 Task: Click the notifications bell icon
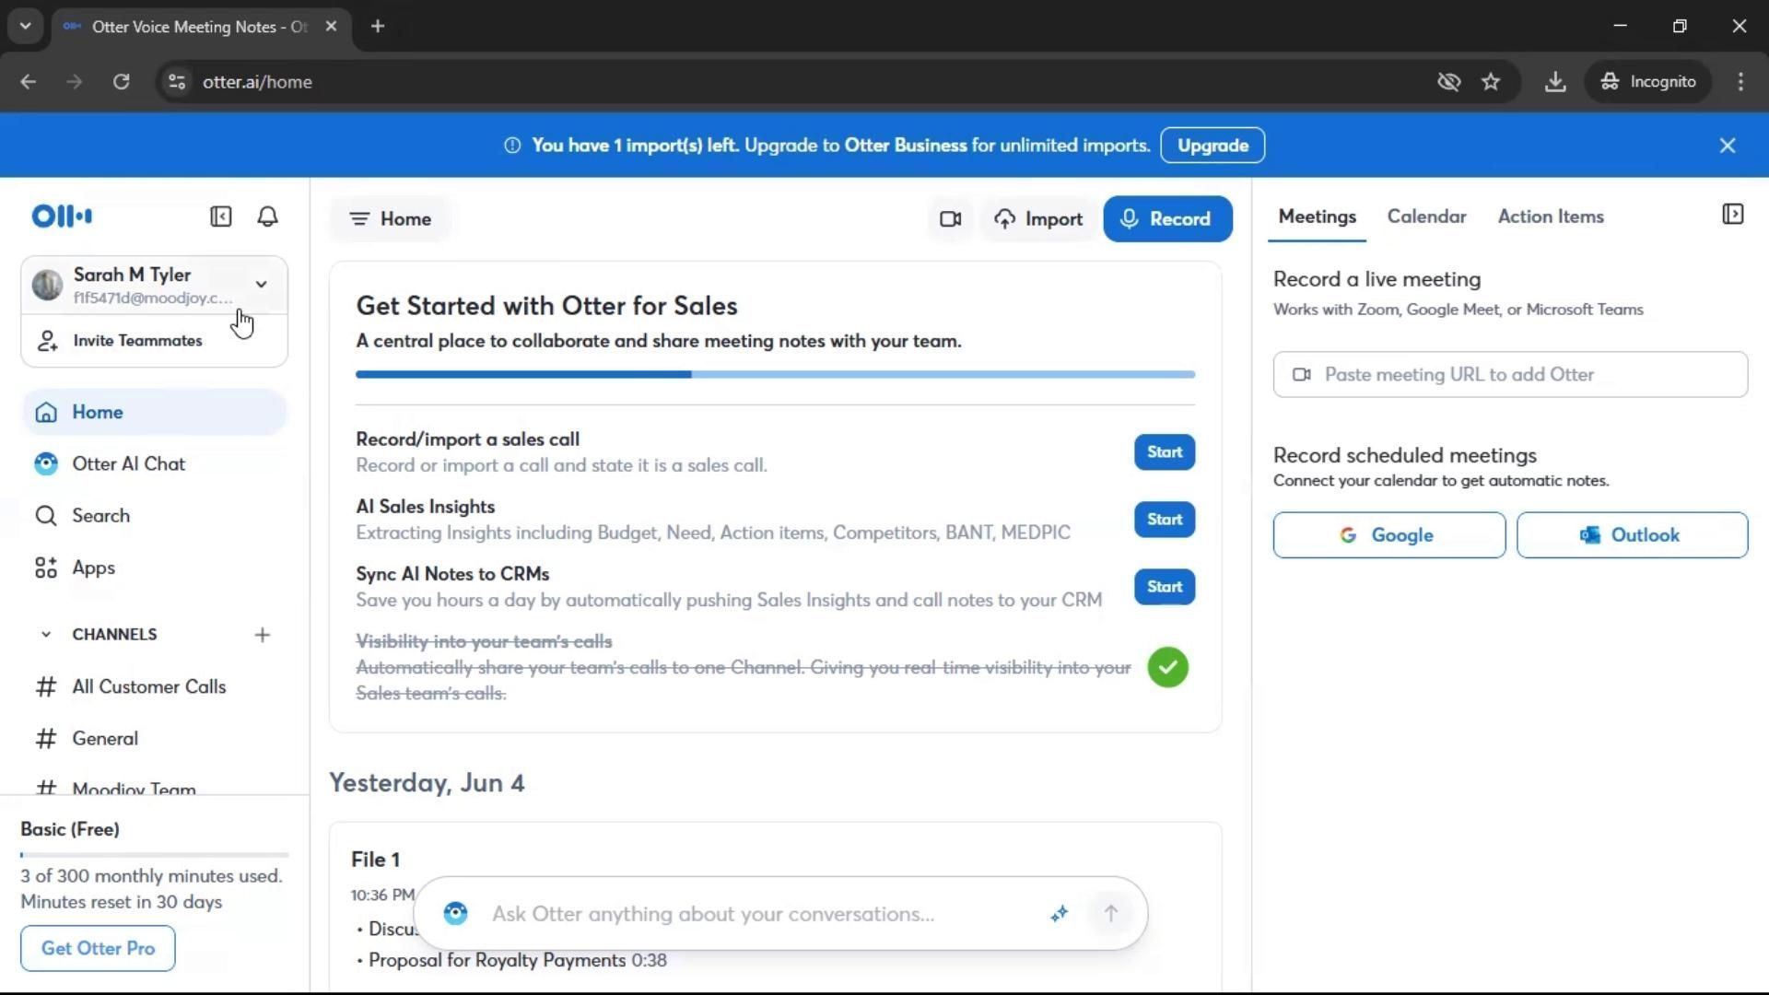(x=267, y=217)
